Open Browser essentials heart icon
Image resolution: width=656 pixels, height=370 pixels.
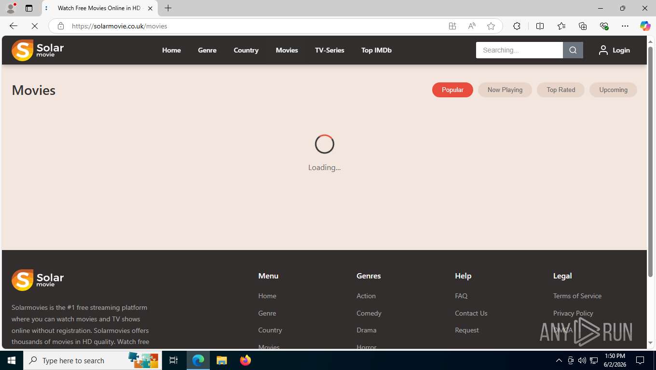coord(604,26)
